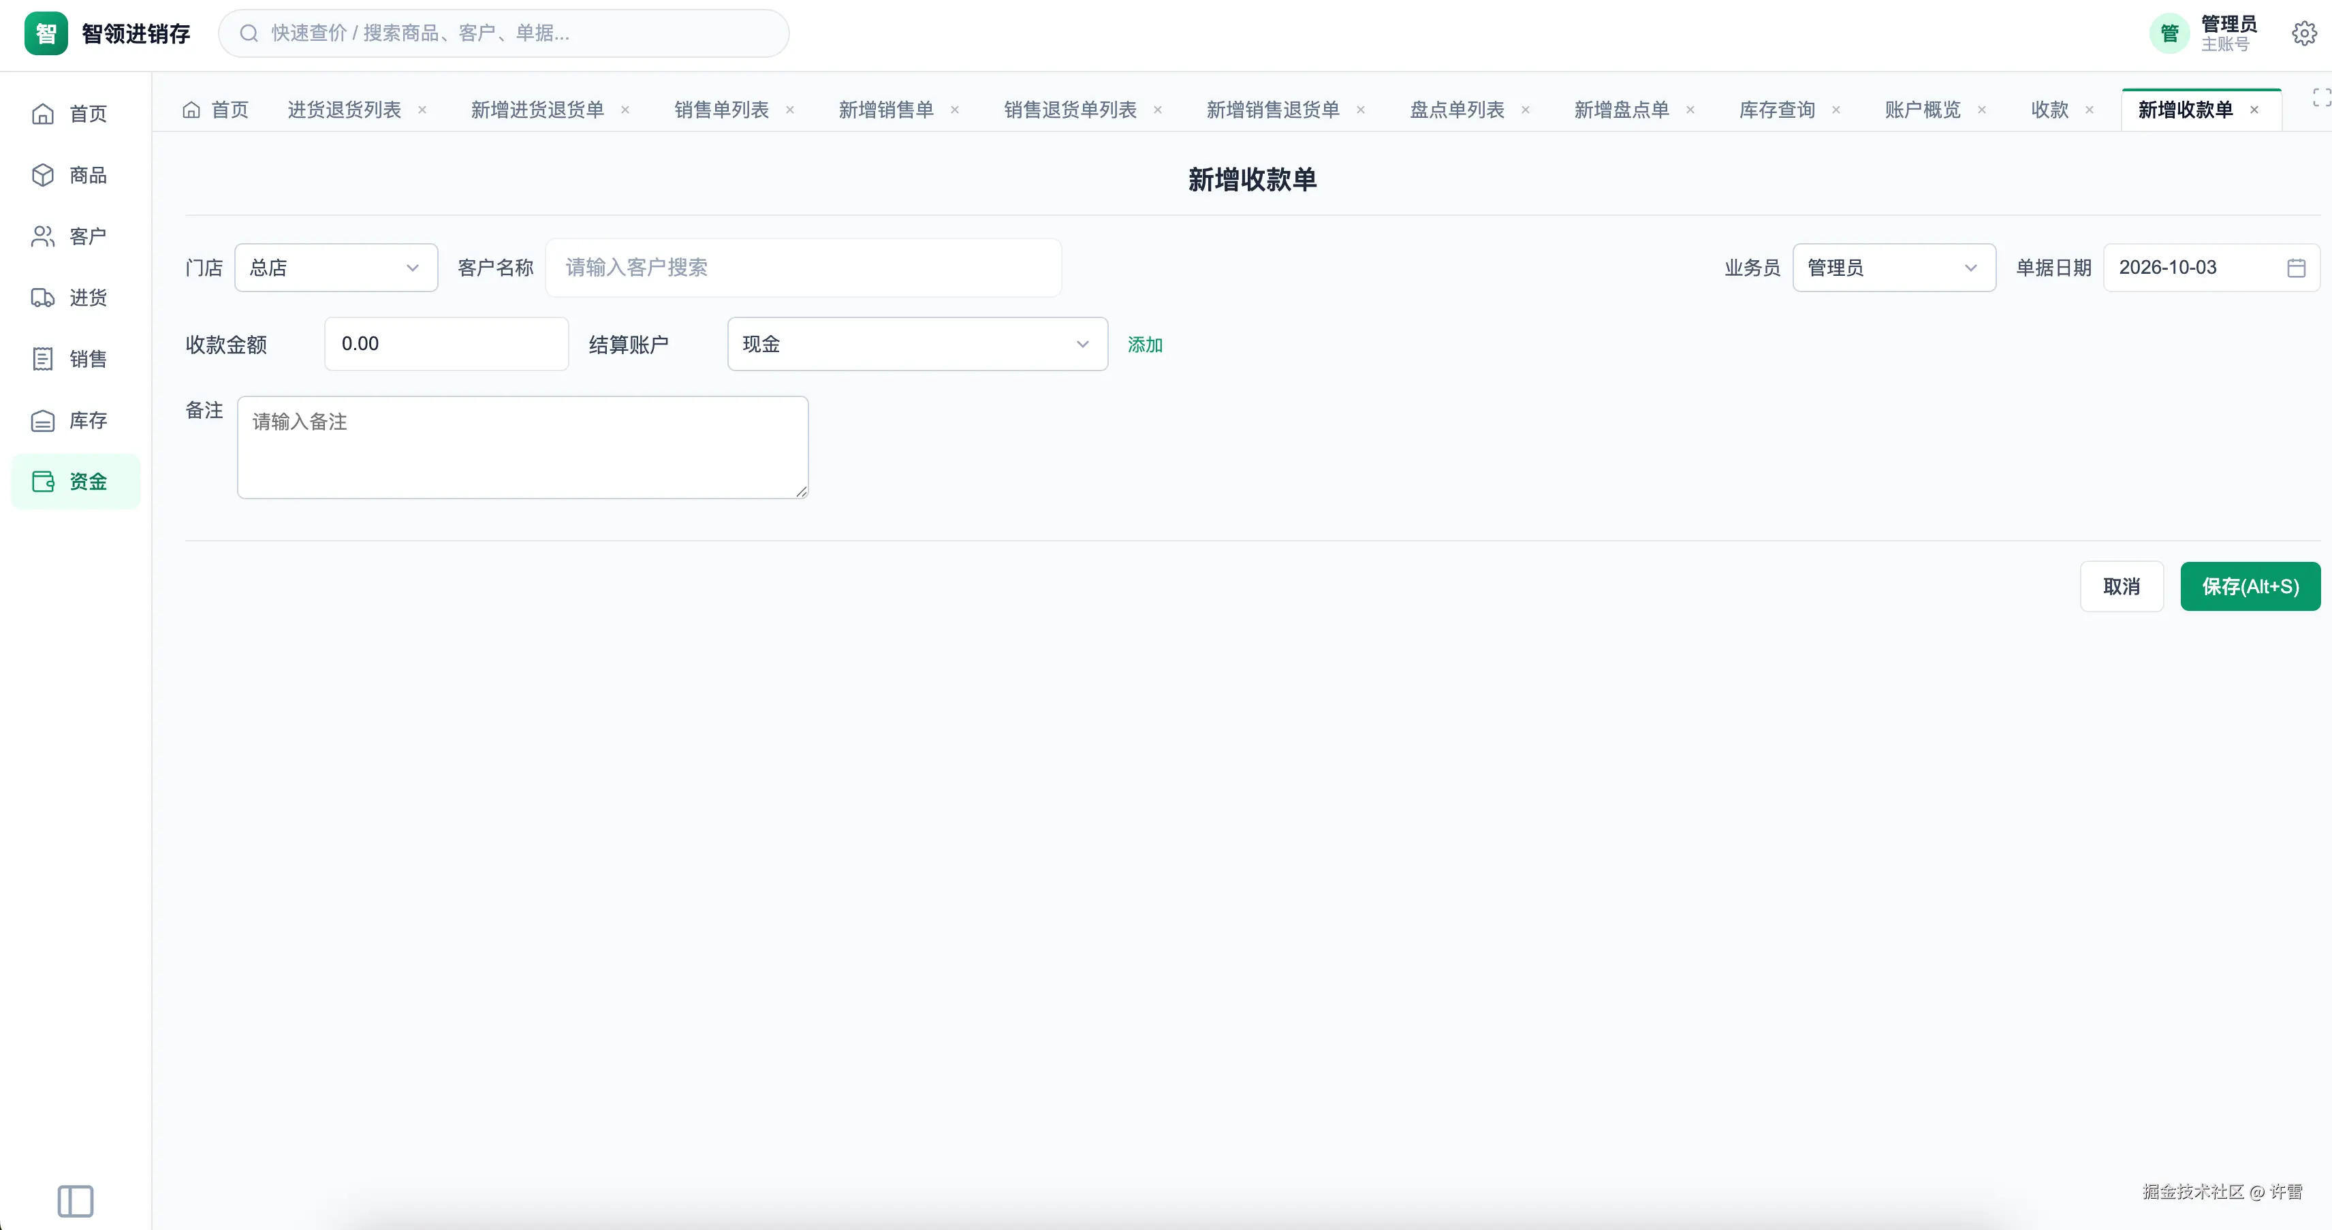The height and width of the screenshot is (1230, 2332).
Task: Open 商品 module in sidebar
Action: (x=76, y=174)
